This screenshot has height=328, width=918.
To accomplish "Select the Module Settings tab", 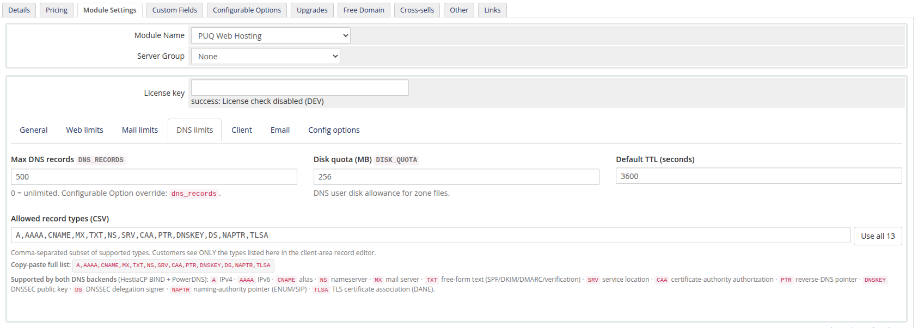I will click(110, 10).
